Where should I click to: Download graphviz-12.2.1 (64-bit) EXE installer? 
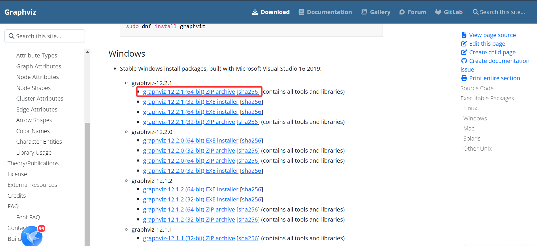tap(191, 112)
